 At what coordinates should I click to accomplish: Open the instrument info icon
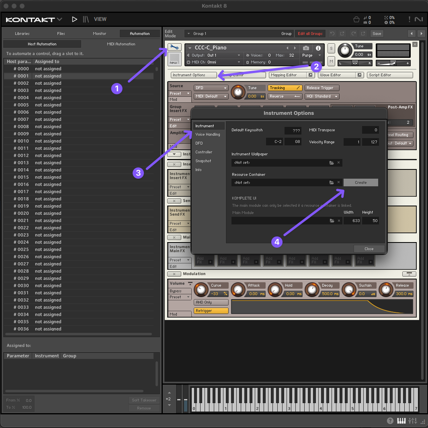coord(318,48)
